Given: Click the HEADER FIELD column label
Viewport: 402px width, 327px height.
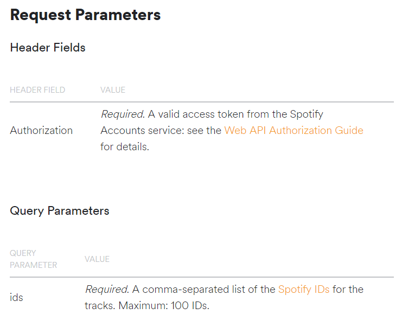Looking at the screenshot, I should 37,90.
